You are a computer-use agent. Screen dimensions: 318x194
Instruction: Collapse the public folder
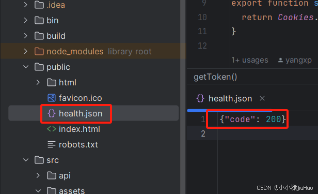[26, 67]
